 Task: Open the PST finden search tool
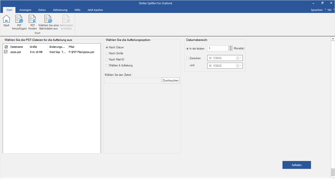pos(32,19)
